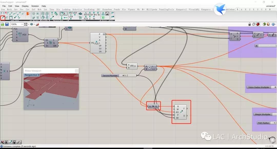Click the Rhino Viewport corner button
Screen dimensions: 277x149
pos(77,71)
